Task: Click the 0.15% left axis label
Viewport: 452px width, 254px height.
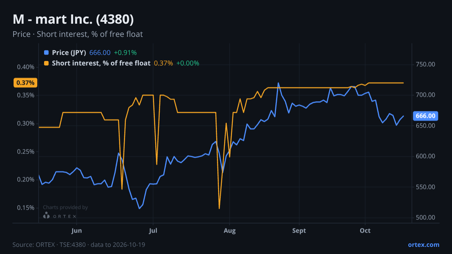Action: (x=26, y=208)
